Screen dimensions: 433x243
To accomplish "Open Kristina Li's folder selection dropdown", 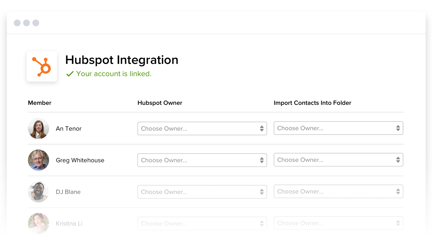I will tap(338, 223).
